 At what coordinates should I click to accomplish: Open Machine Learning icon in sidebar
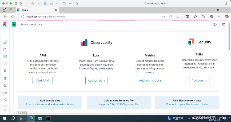pyautogui.click(x=5, y=78)
